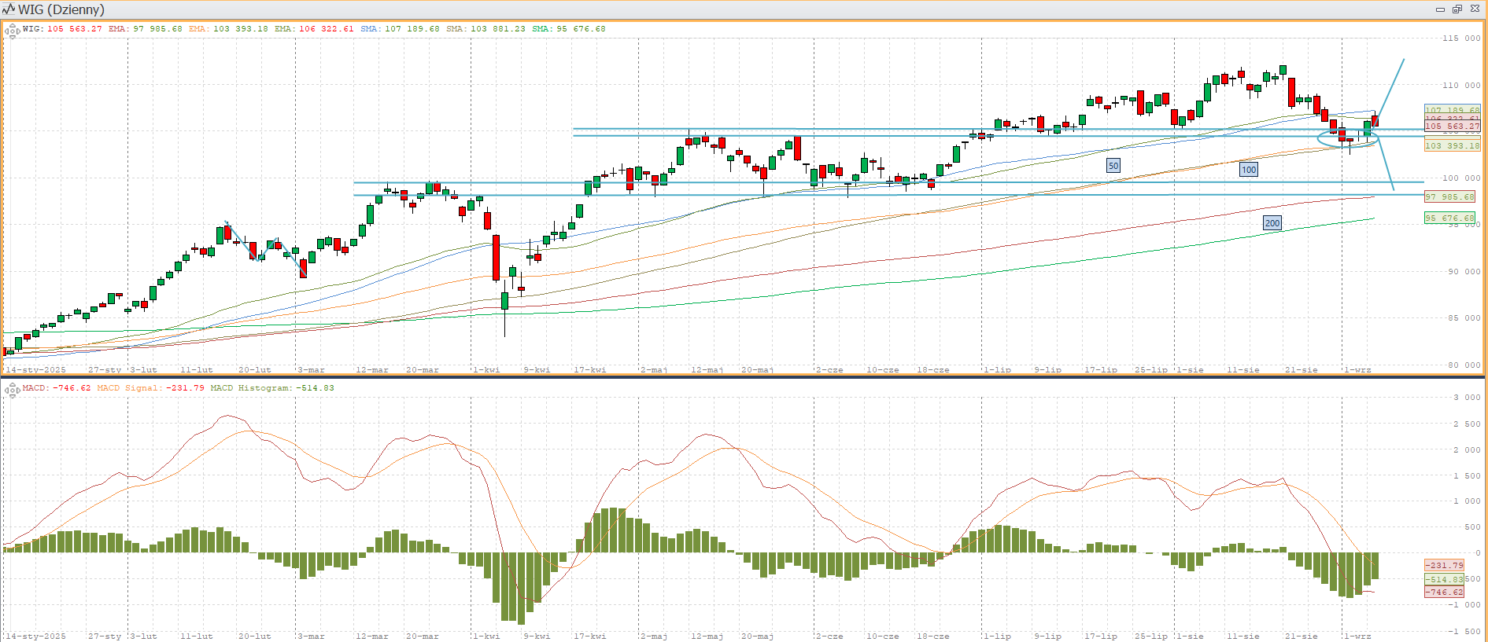Select the blue '100' moving average label

[1249, 170]
